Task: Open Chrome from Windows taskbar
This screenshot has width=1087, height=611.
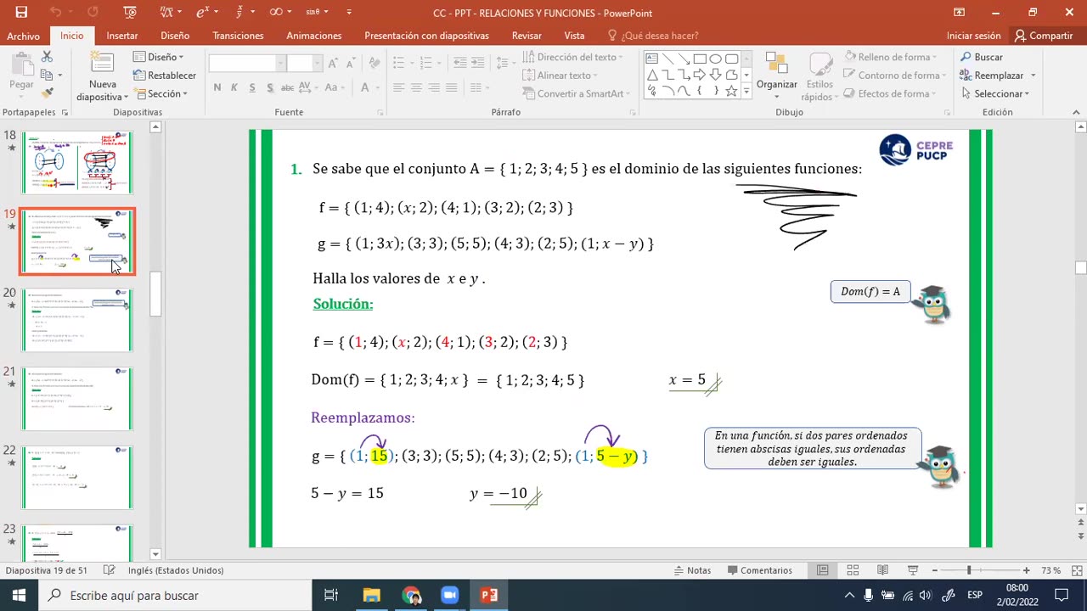Action: [411, 595]
